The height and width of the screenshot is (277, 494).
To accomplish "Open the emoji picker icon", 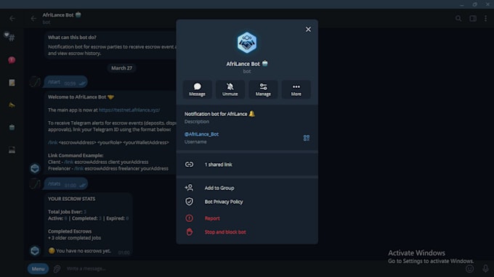I will pos(469,269).
